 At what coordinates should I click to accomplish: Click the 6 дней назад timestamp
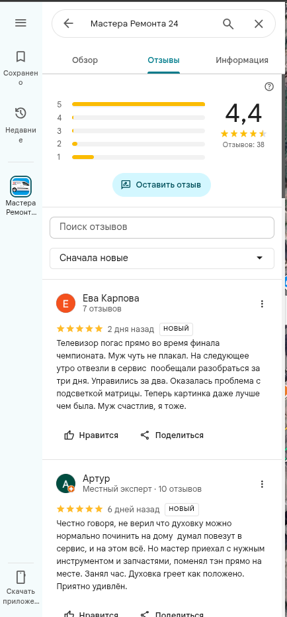134,509
